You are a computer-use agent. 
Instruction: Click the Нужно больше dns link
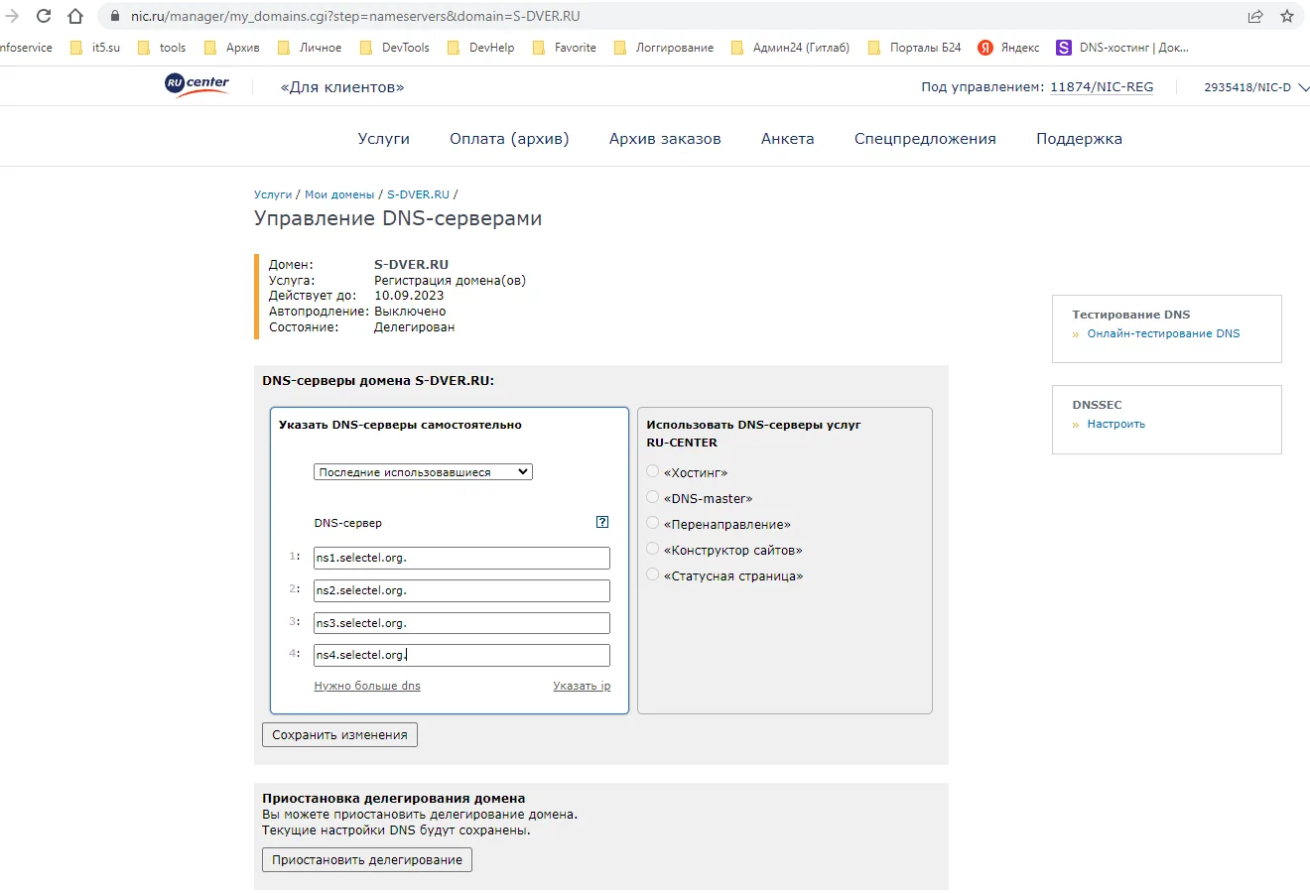(367, 686)
